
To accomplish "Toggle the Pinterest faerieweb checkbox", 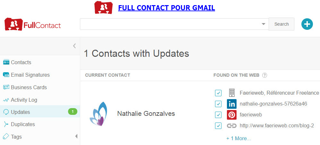I will 218,115.
